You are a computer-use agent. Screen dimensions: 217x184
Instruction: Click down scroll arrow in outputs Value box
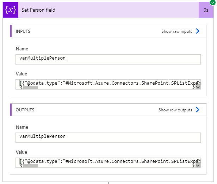click(198, 166)
